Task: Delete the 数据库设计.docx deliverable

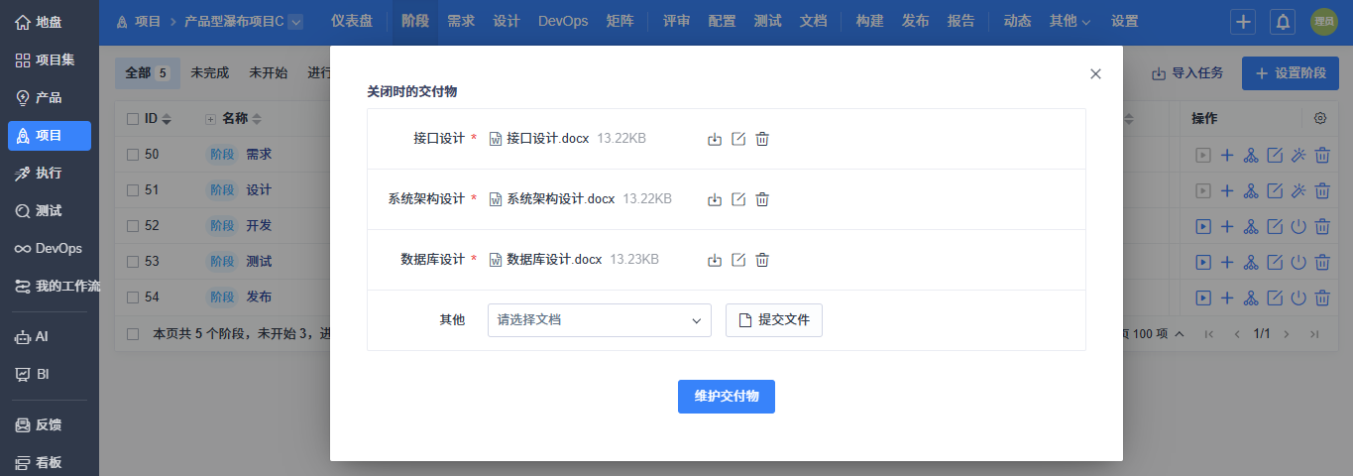Action: (762, 260)
